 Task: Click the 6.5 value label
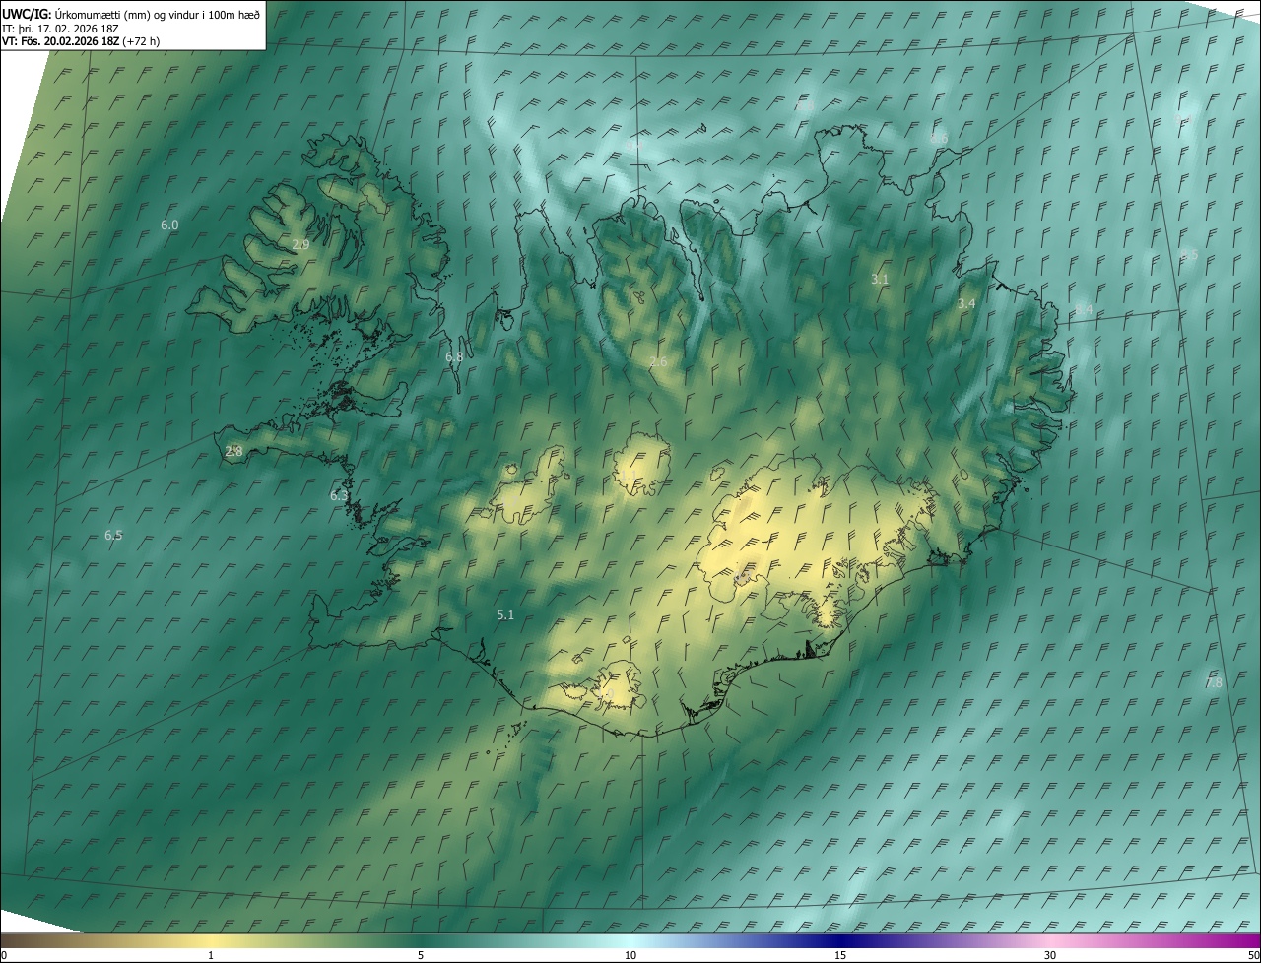pyautogui.click(x=113, y=536)
